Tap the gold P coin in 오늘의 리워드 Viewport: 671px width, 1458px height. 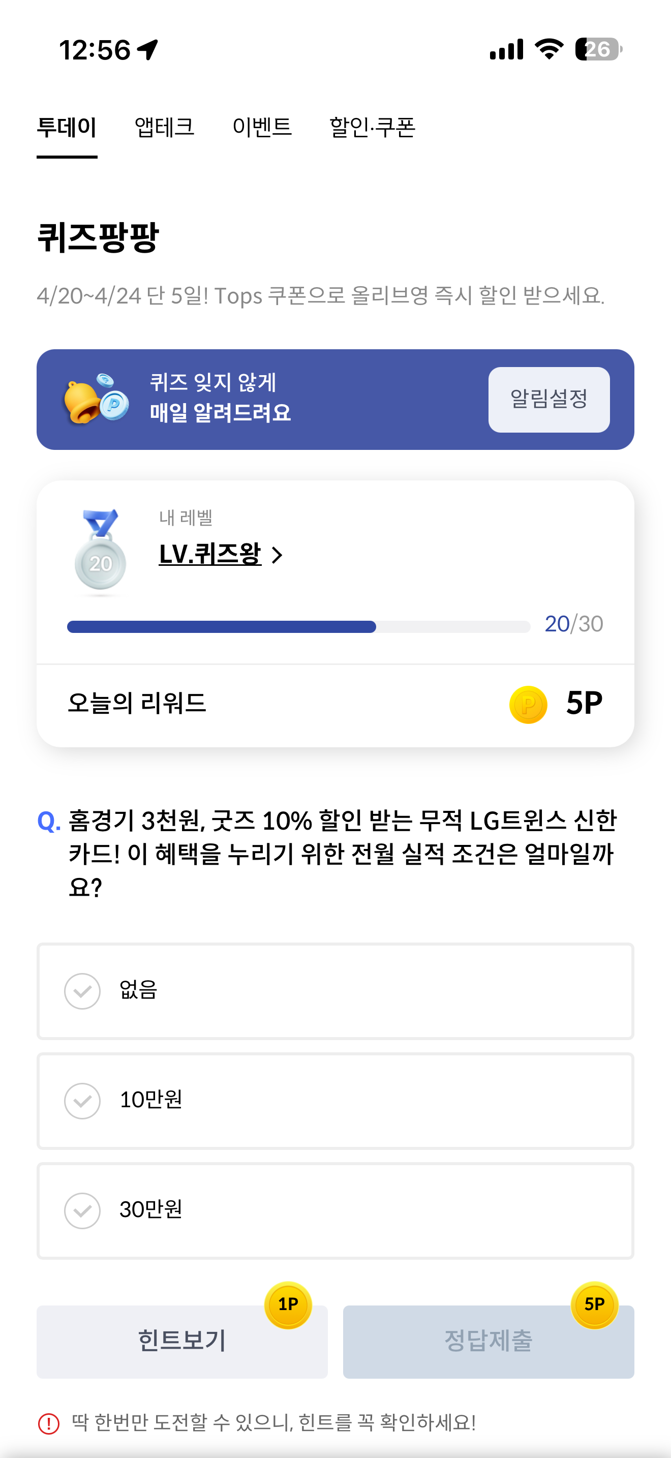(528, 705)
